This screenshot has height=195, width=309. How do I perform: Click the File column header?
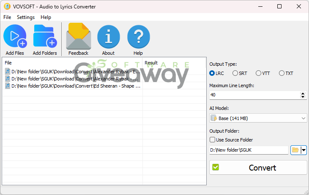click(x=73, y=63)
